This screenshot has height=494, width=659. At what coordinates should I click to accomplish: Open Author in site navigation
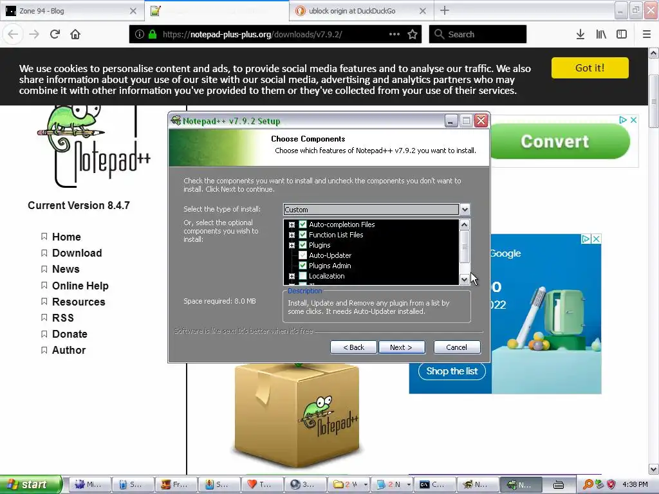tap(69, 350)
